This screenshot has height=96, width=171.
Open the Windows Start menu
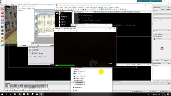[2, 94]
